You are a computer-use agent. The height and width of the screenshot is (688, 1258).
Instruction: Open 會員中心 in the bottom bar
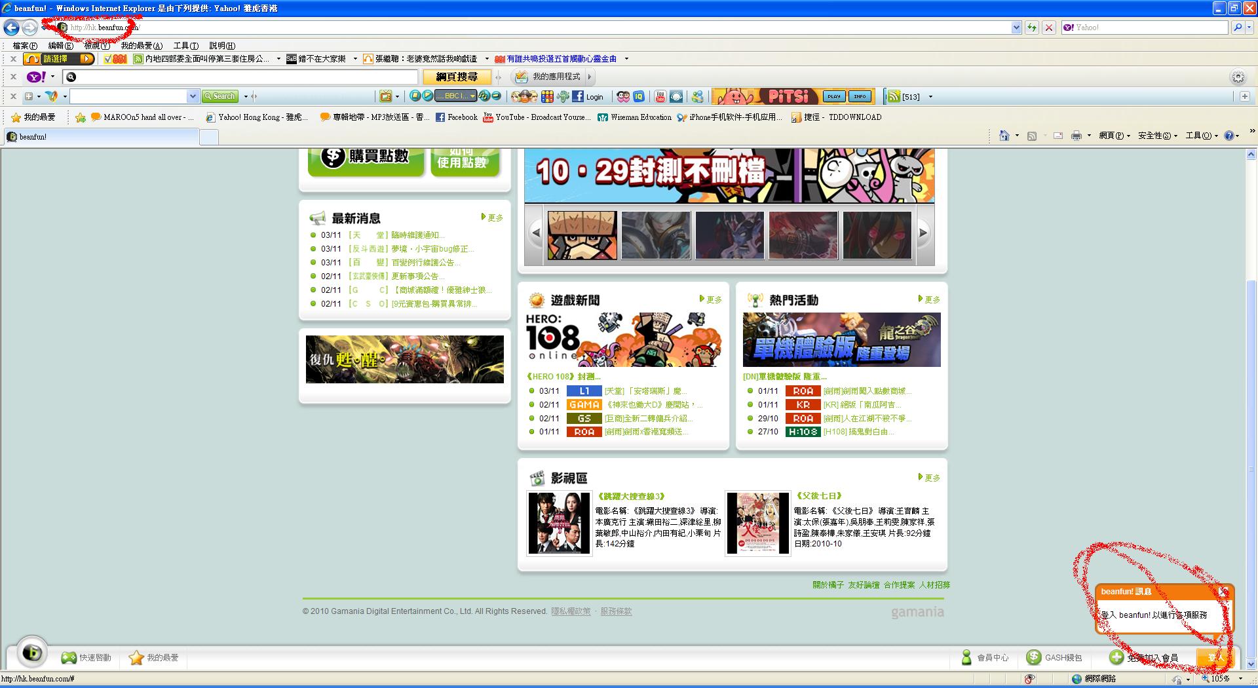(985, 657)
